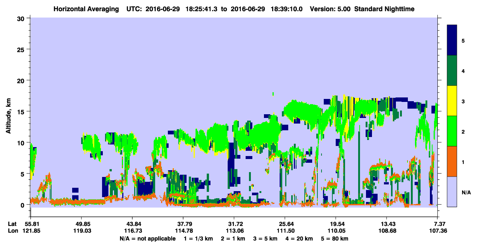
Task: Select the 15 km altitude tick label
Action: click(22, 112)
